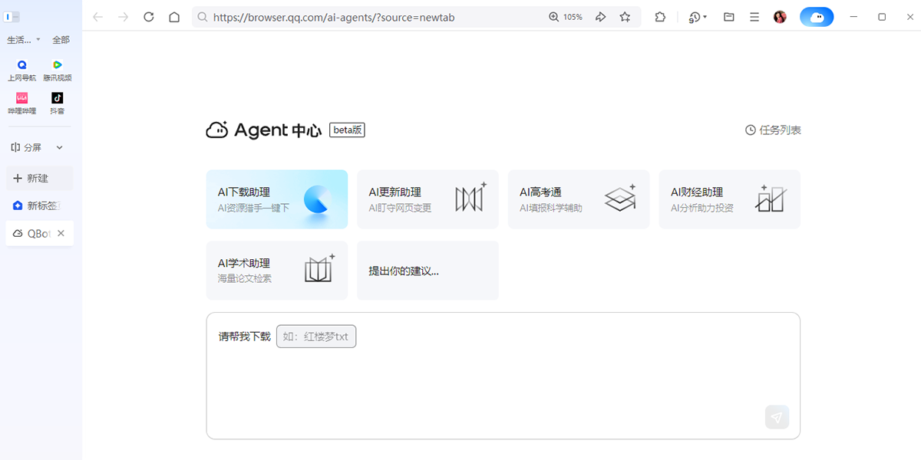Click the search magnifier in address bar
The height and width of the screenshot is (460, 921).
[x=203, y=17]
